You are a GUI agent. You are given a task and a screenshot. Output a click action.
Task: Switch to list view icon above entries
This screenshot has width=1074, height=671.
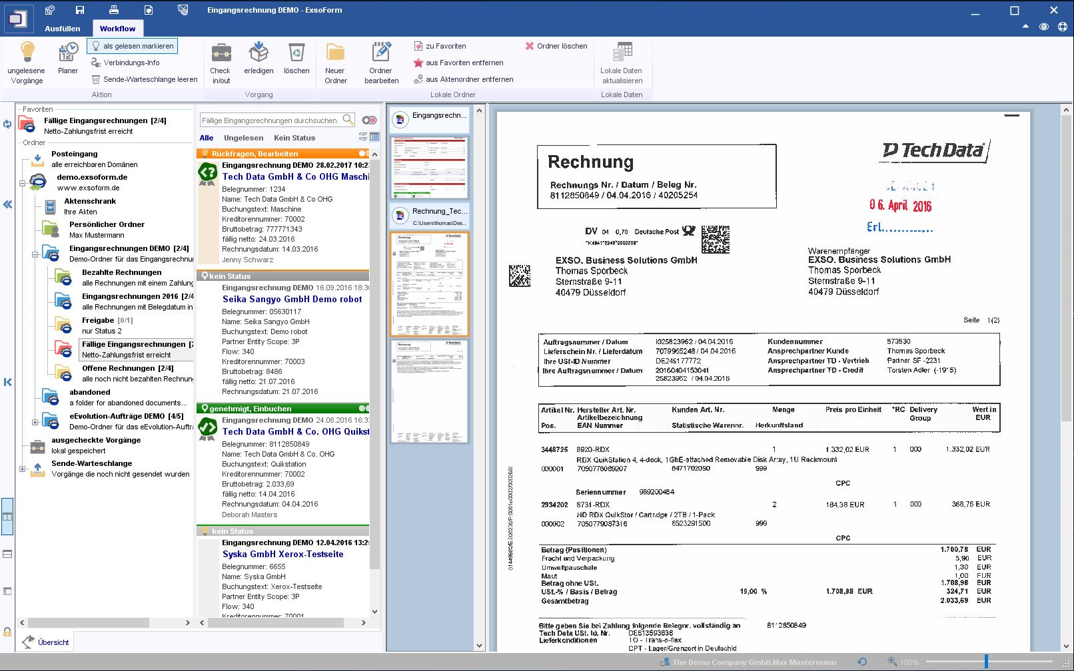pyautogui.click(x=363, y=136)
